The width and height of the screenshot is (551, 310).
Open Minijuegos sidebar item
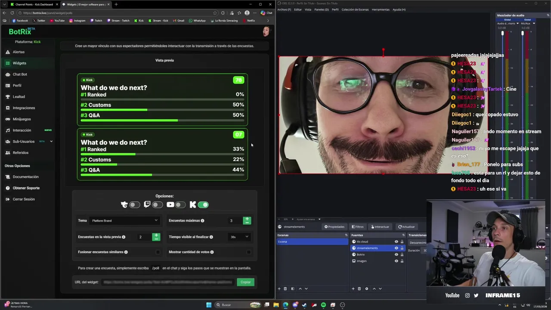(x=22, y=119)
